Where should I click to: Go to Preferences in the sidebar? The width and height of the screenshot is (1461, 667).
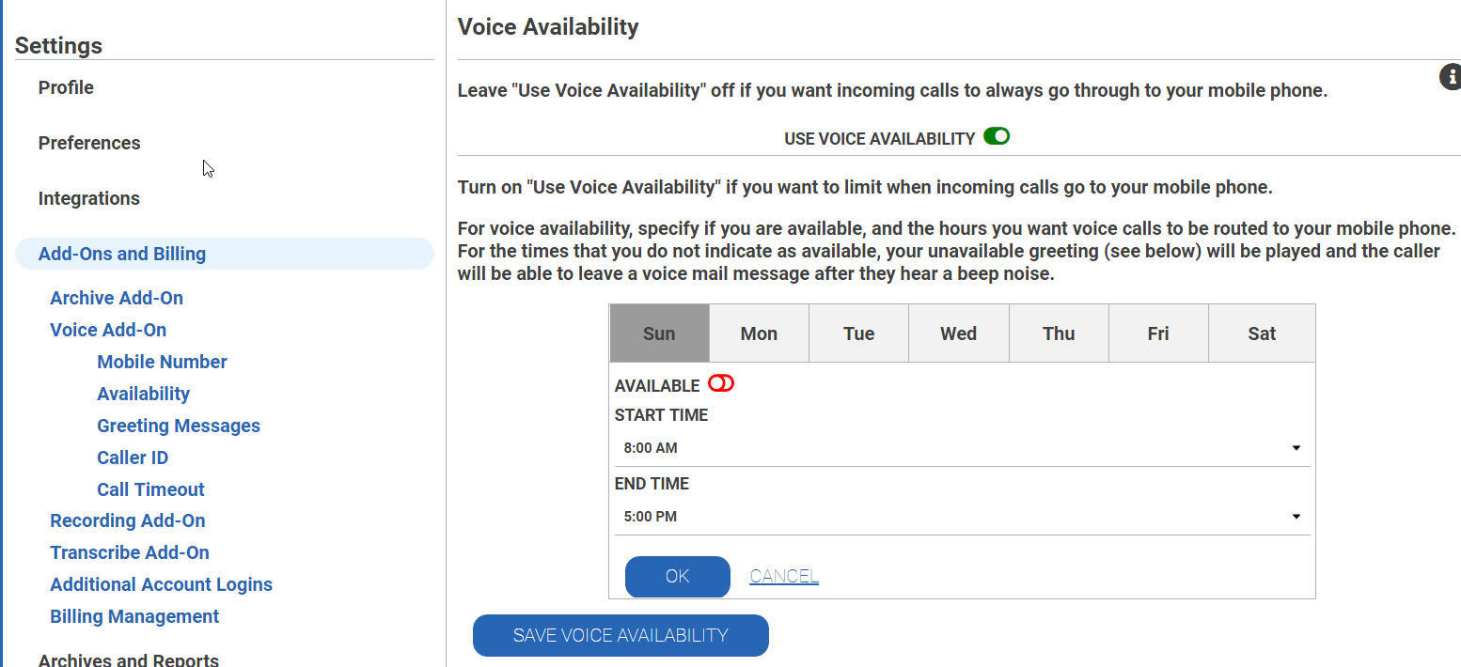89,143
